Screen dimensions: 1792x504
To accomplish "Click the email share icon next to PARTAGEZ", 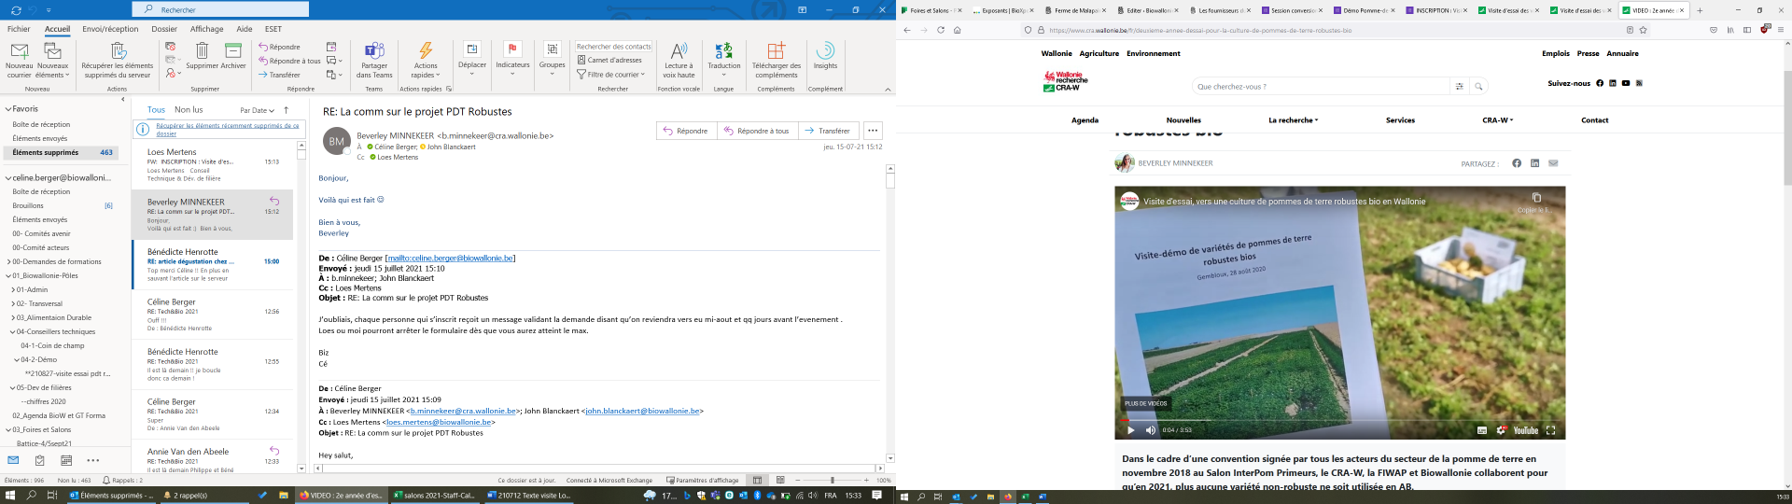I will [1553, 163].
